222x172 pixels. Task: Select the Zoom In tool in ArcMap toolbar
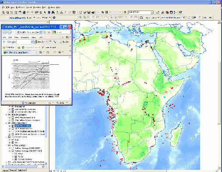coord(4,13)
